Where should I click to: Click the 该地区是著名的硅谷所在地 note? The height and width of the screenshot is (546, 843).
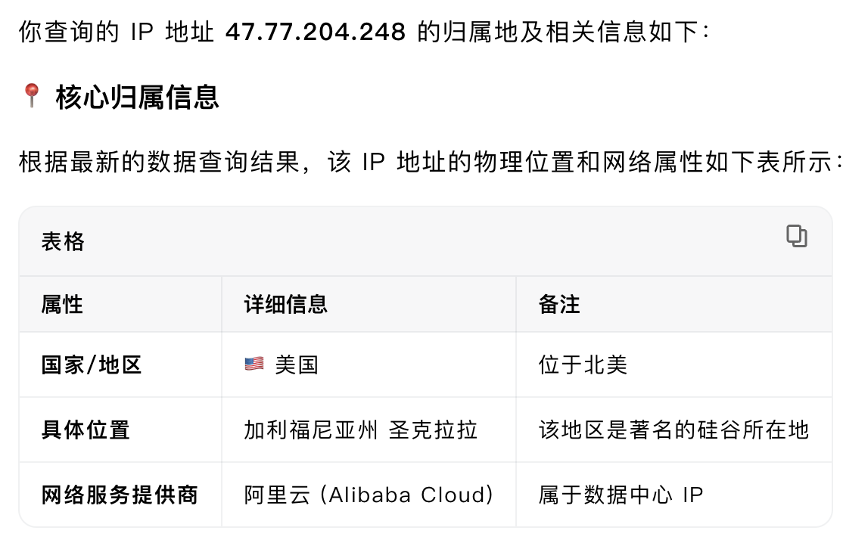point(673,430)
